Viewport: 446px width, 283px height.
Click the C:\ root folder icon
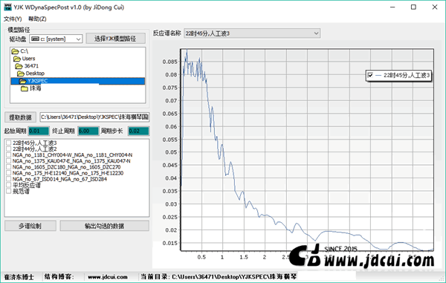click(x=16, y=51)
